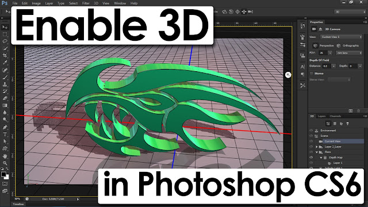The width and height of the screenshot is (368, 207).
Task: Filter 3D panel by lights bulb icon
Action: (x=347, y=124)
